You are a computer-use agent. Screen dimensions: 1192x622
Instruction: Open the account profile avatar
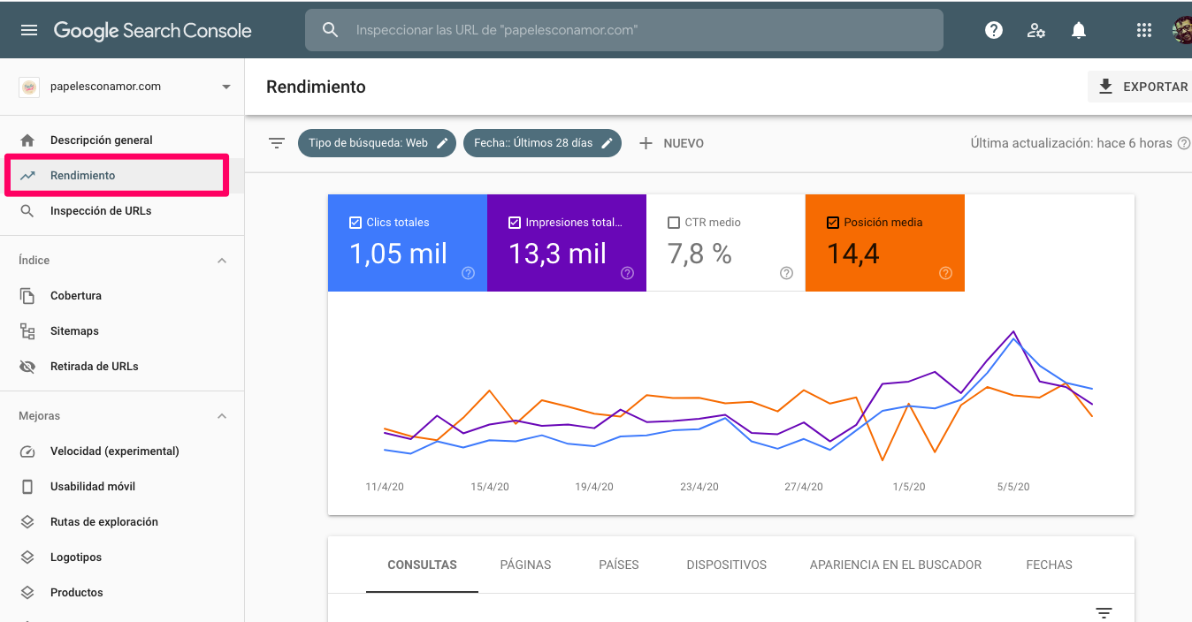point(1182,30)
